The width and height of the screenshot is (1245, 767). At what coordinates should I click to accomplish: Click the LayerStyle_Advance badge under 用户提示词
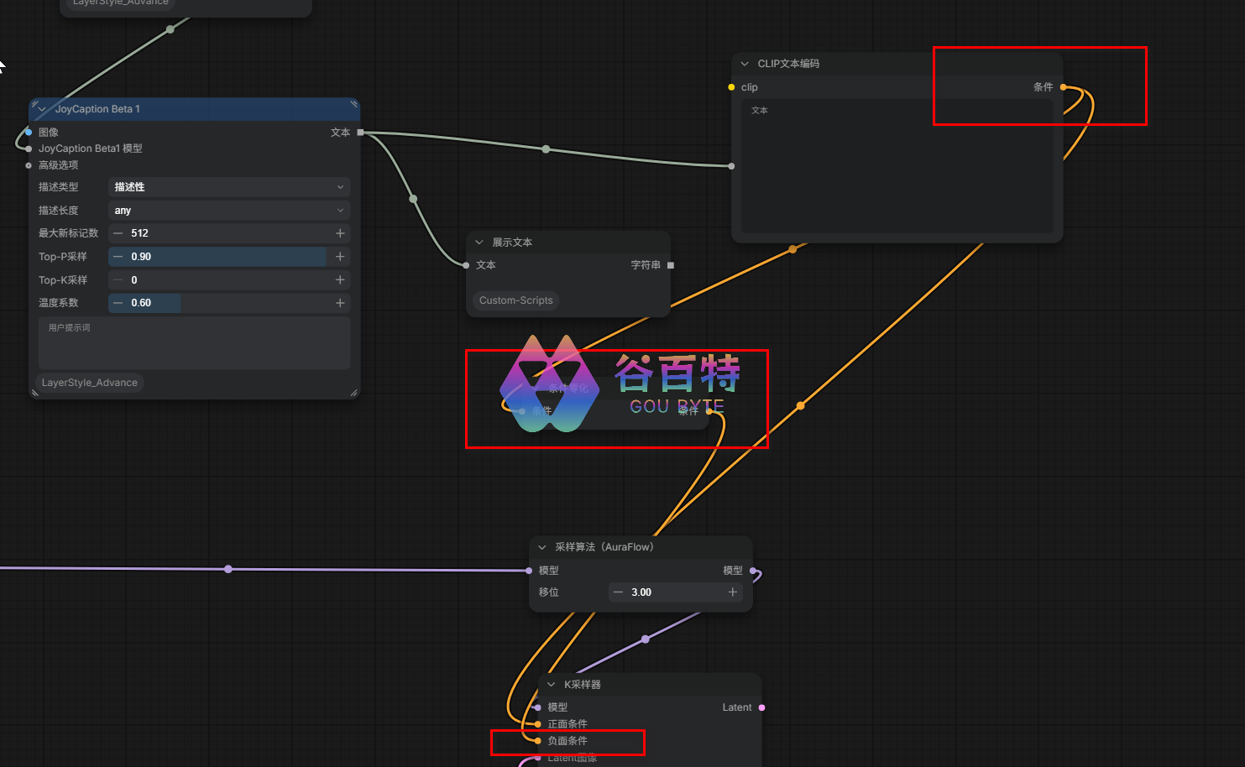tap(90, 383)
